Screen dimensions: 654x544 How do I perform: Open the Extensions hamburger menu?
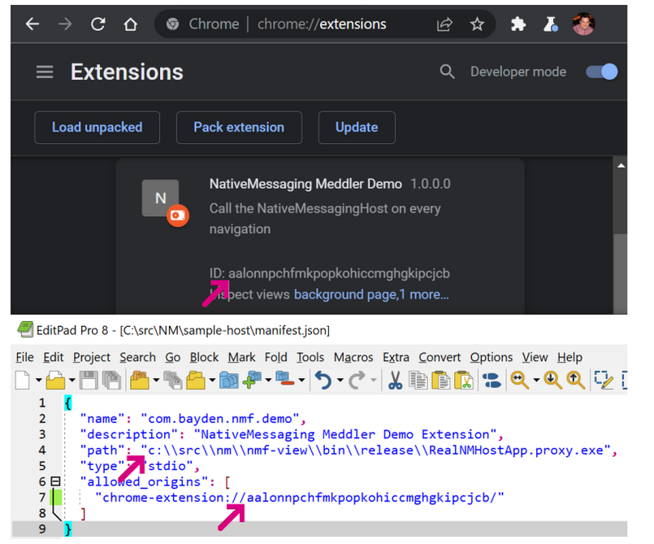pos(45,72)
